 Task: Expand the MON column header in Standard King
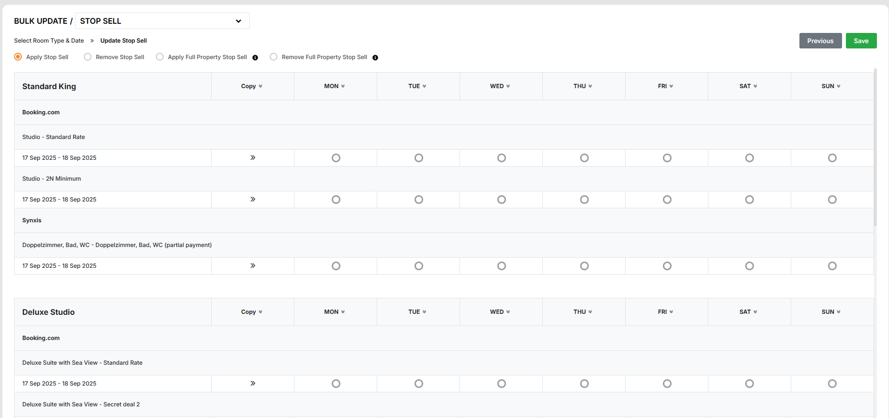335,86
